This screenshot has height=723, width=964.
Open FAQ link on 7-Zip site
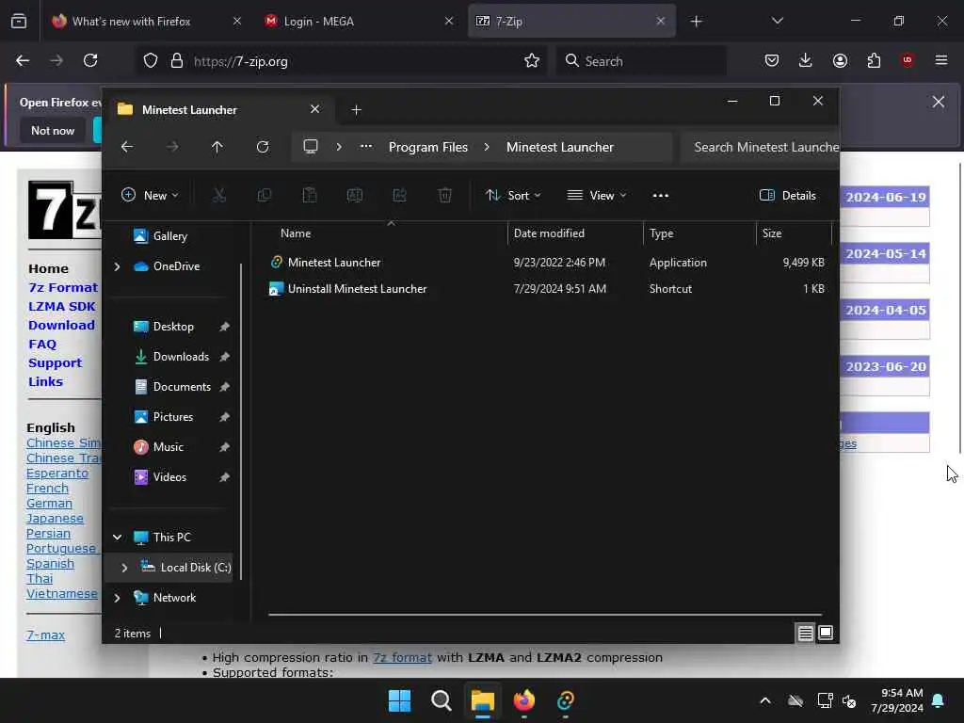tap(42, 345)
